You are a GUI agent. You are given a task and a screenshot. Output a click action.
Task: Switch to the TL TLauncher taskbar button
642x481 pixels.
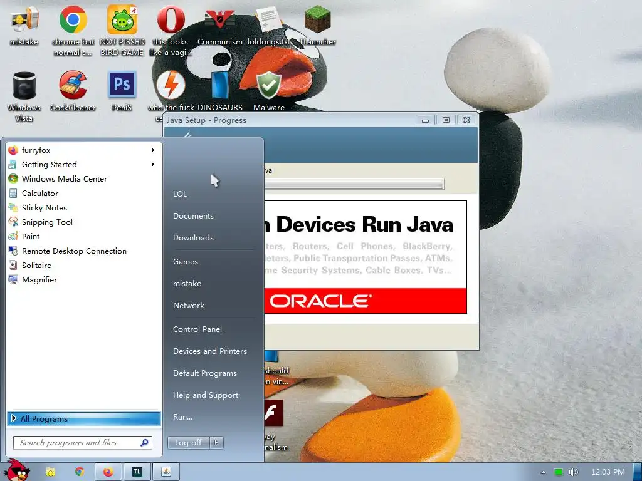pos(137,472)
